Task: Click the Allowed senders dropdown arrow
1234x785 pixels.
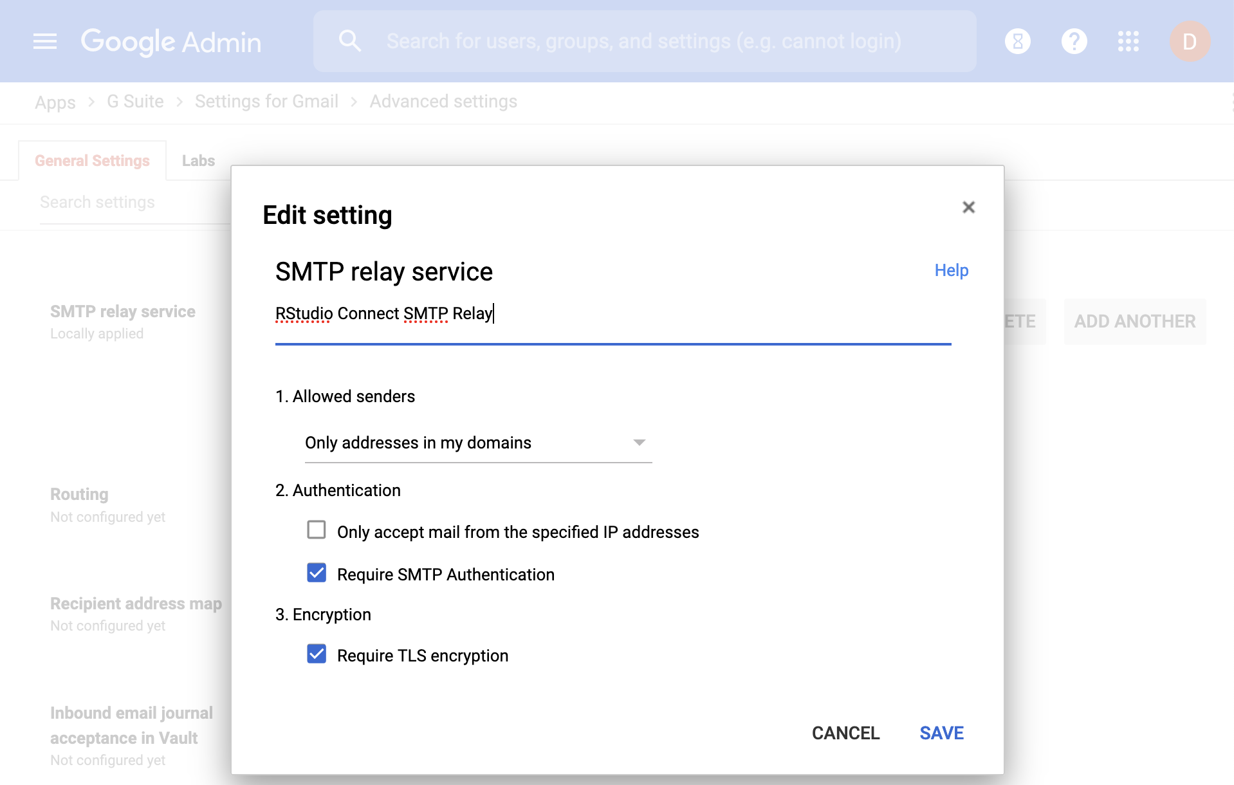Action: 639,443
